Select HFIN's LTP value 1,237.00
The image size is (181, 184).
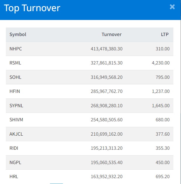pos(161,91)
